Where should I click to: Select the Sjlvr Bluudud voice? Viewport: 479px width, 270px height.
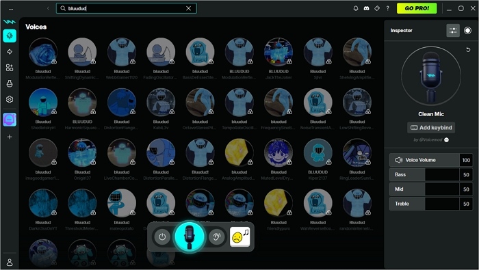pyautogui.click(x=318, y=52)
